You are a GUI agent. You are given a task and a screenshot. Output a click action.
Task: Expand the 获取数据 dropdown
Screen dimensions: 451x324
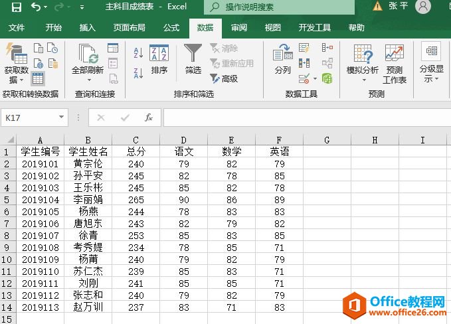coord(16,74)
